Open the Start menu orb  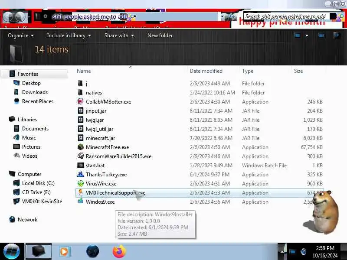point(12,251)
